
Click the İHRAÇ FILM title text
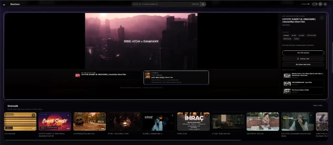[x=181, y=134]
